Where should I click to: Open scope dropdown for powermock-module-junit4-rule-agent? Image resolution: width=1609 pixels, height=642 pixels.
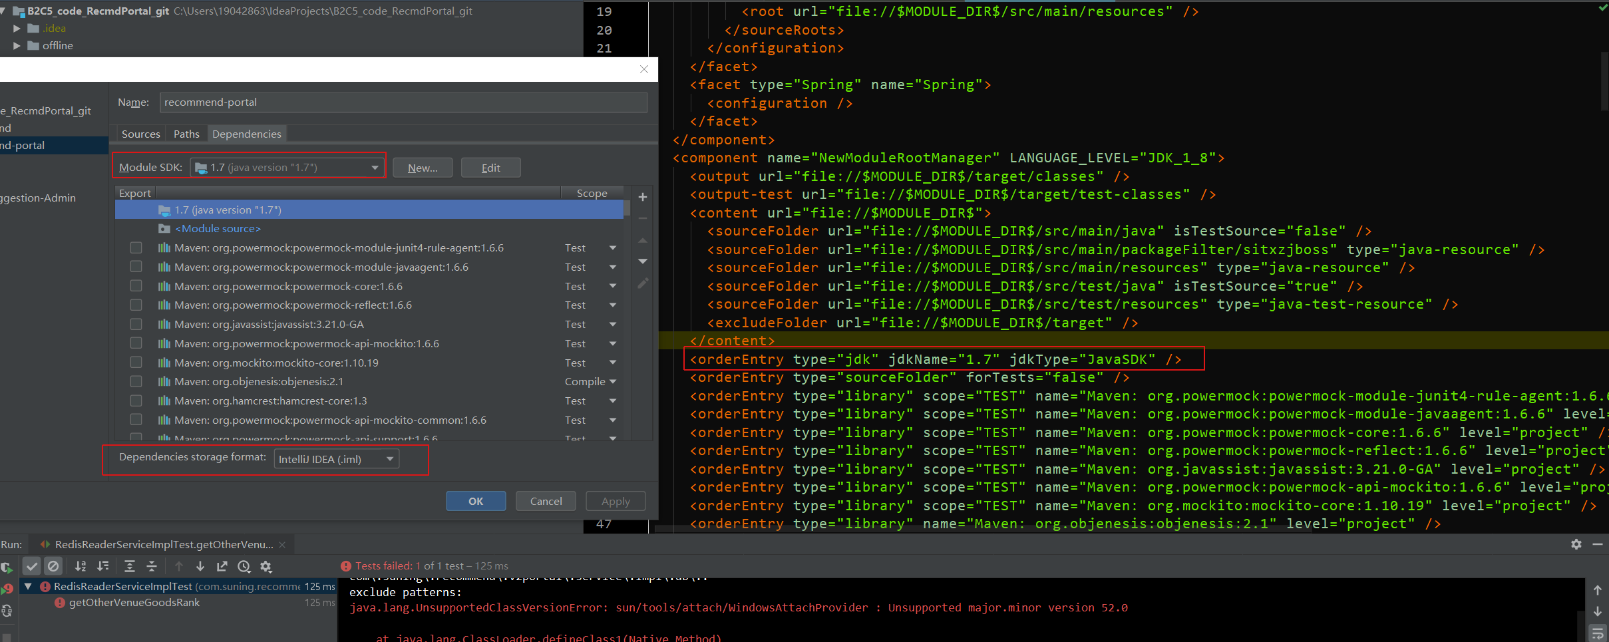(x=612, y=247)
